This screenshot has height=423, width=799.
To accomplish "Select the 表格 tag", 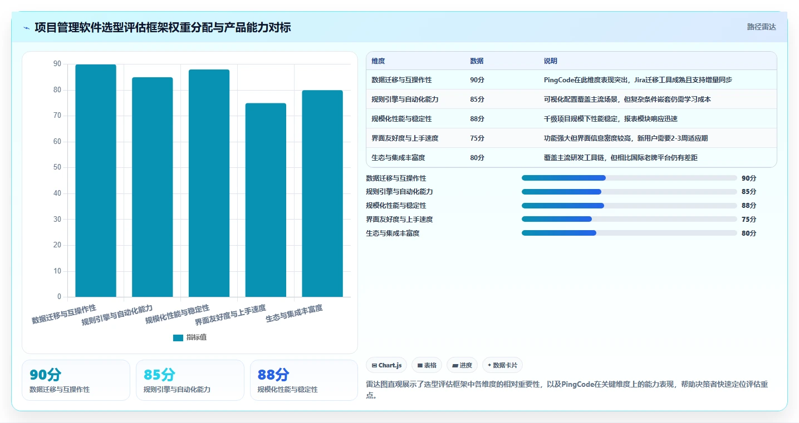I will pos(427,365).
